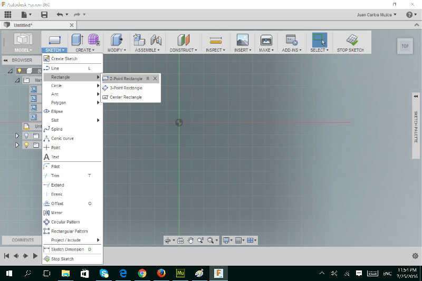Click the Create form purple icon
This screenshot has height=281, width=422.
[94, 40]
